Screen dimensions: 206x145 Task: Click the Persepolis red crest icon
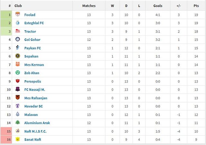[18, 82]
